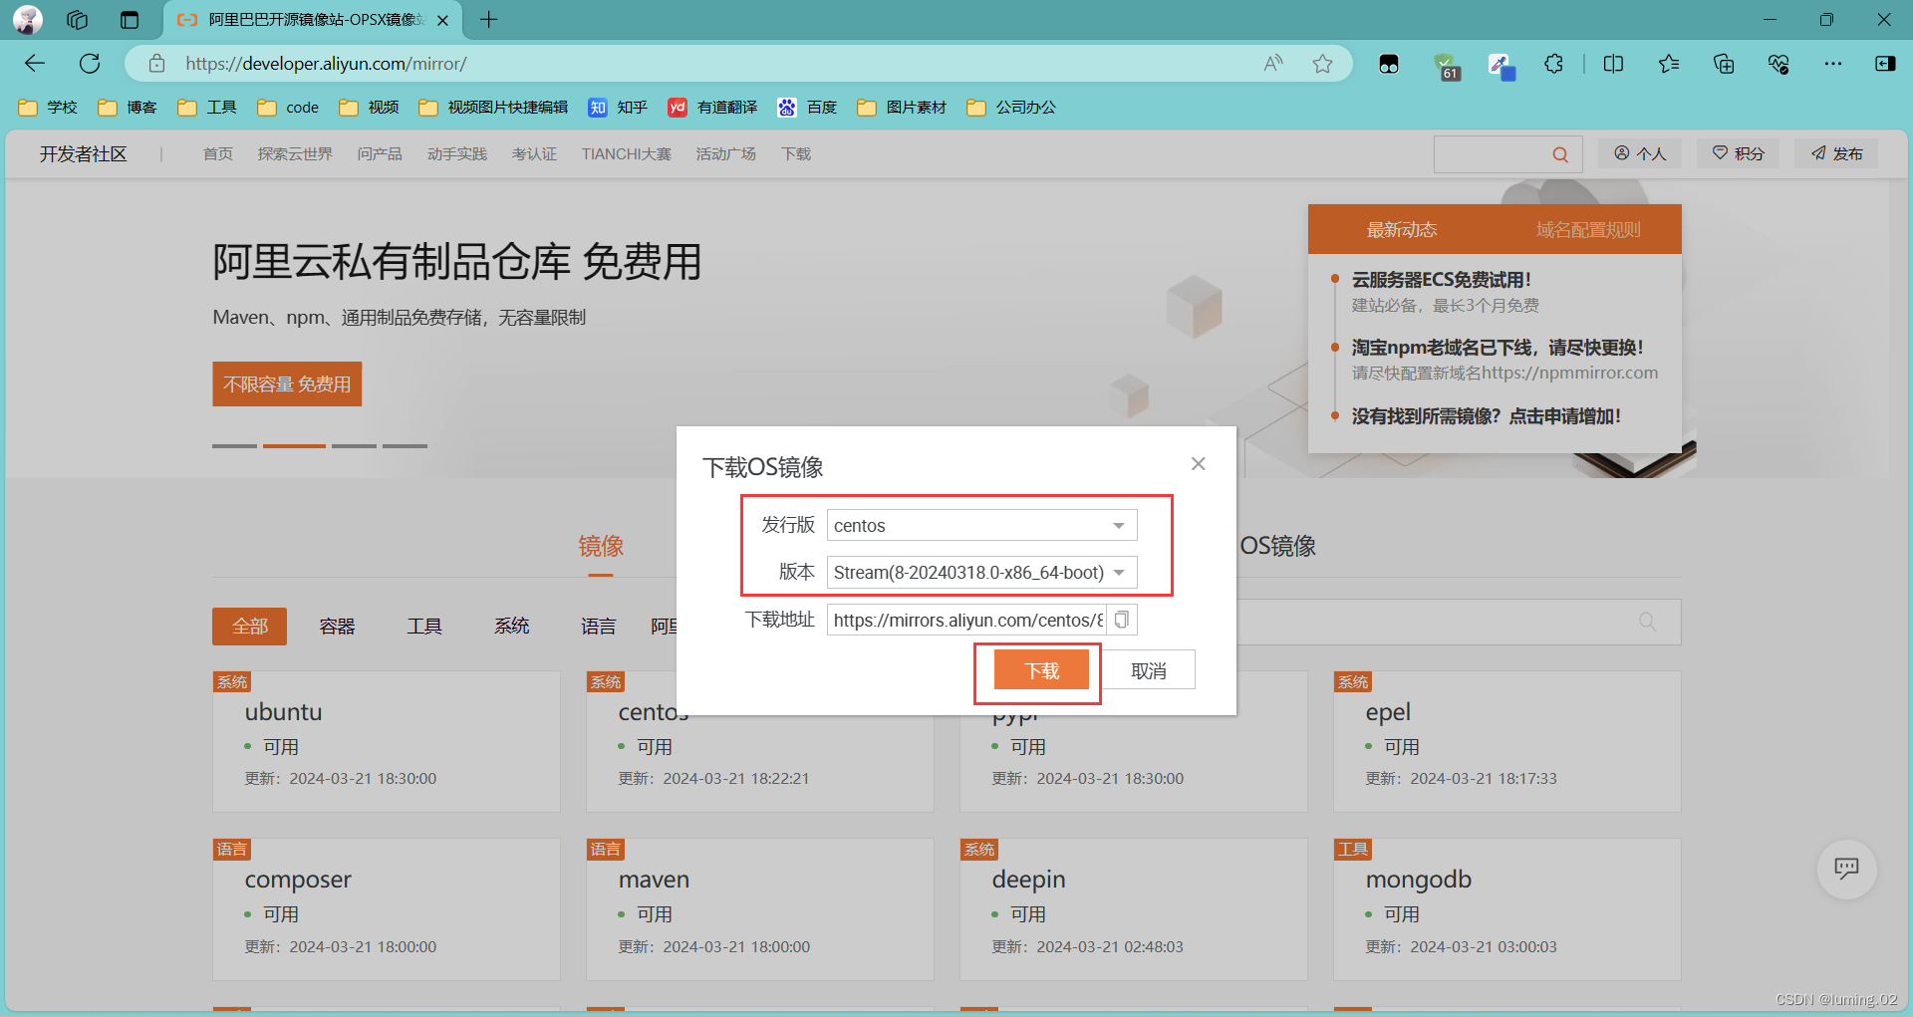This screenshot has height=1017, width=1913.
Task: Select the first banner carousel indicator
Action: [234, 445]
